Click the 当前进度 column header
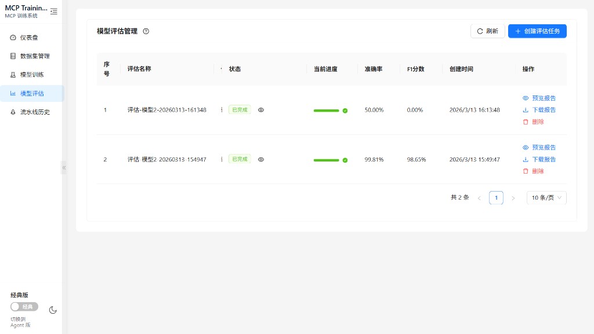This screenshot has height=334, width=594. [x=325, y=69]
